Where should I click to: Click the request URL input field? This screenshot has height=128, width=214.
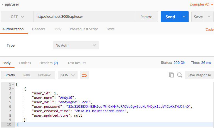[84, 17]
